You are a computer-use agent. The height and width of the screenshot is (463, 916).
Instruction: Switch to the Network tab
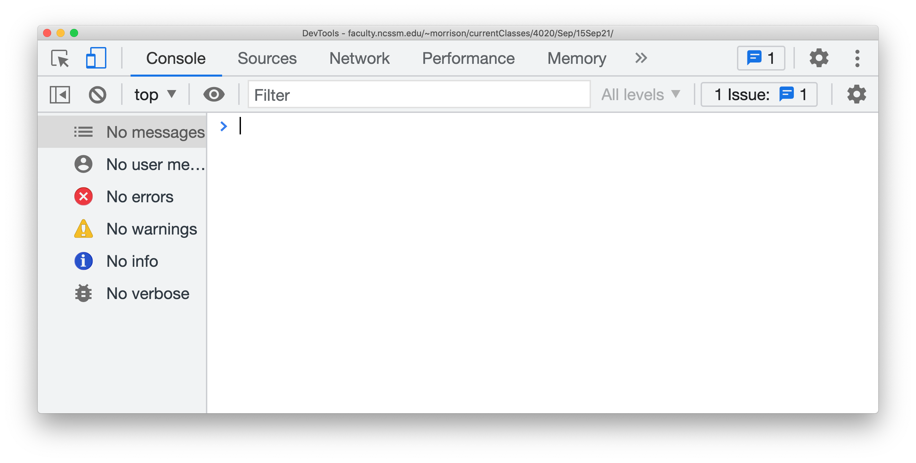tap(359, 58)
